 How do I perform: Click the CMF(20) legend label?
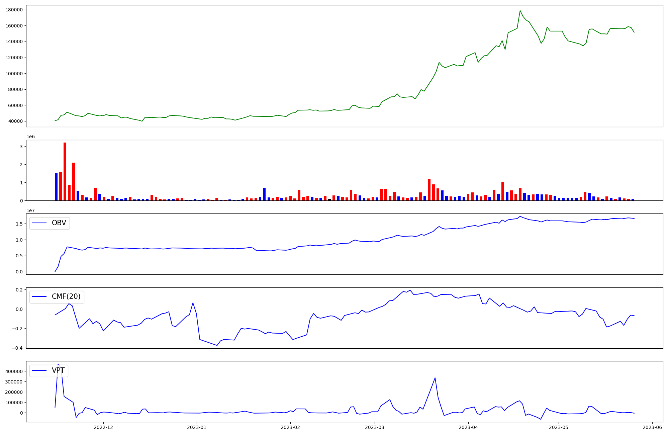66,296
